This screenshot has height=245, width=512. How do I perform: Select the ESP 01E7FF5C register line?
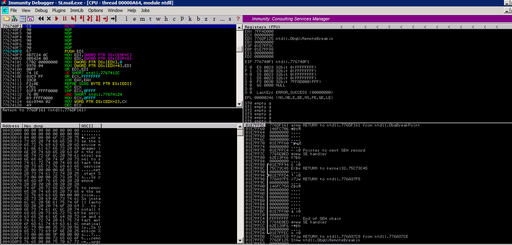pyautogui.click(x=259, y=45)
